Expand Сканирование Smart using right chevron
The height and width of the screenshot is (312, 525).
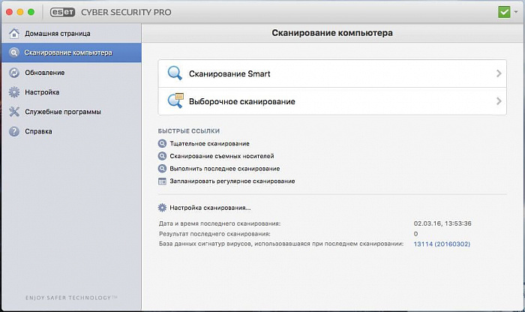(x=499, y=73)
